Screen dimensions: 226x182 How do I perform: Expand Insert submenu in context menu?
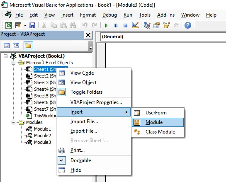click(x=94, y=112)
